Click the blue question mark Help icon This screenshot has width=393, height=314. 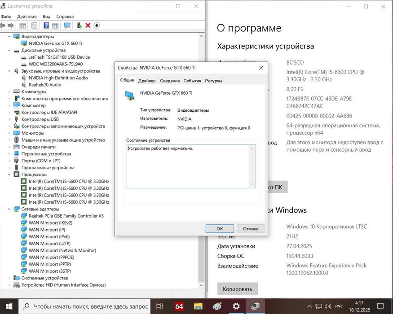tap(46, 26)
